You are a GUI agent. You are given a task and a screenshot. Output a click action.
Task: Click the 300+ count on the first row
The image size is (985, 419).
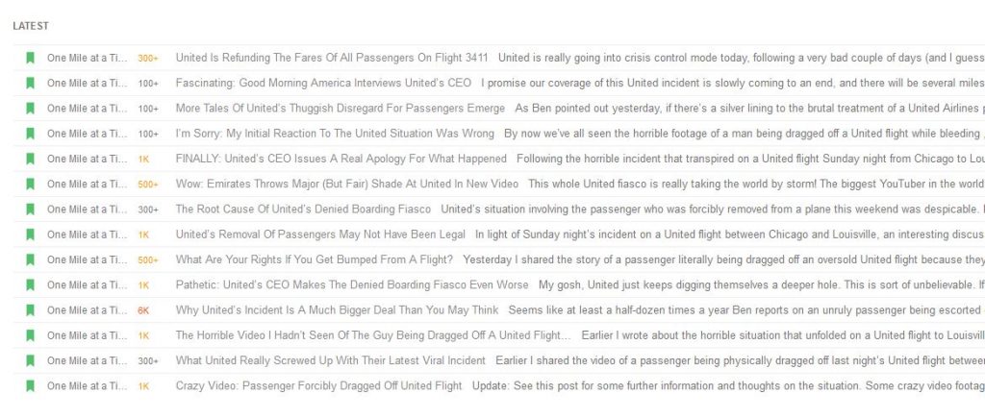click(148, 58)
